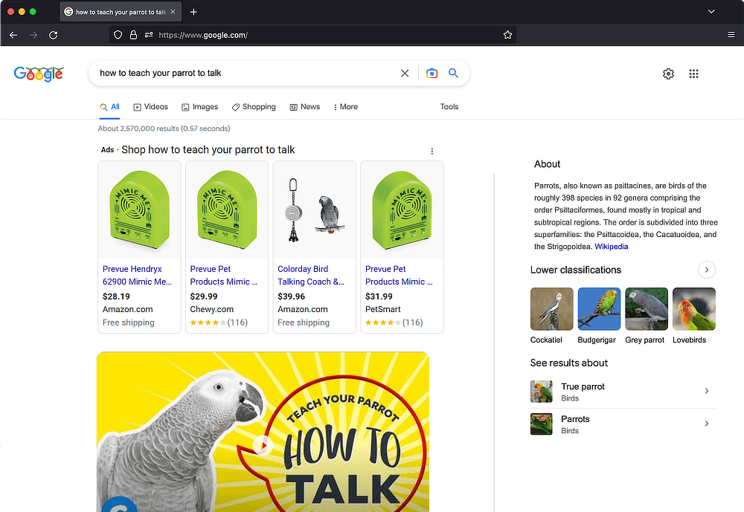The image size is (744, 512).
Task: Select the Cockatiel thumbnail
Action: 552,309
